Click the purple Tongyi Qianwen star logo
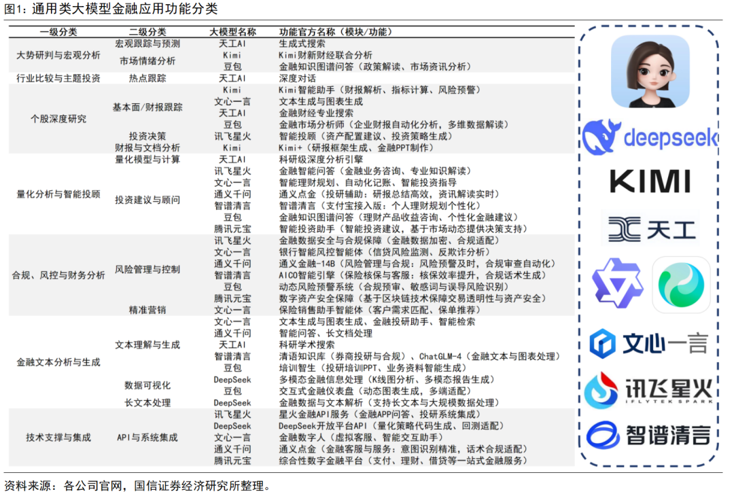This screenshot has width=734, height=494. [618, 283]
